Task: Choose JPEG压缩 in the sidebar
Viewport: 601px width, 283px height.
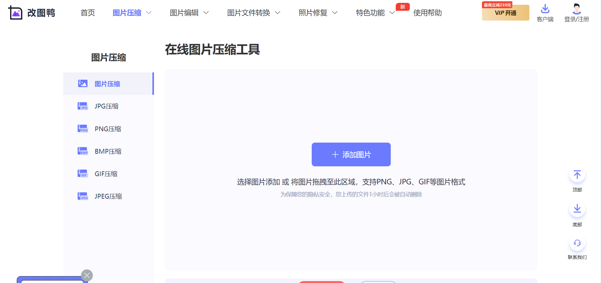Action: [x=108, y=196]
